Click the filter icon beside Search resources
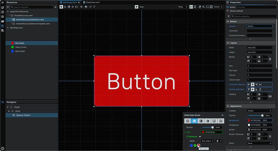The image size is (278, 151). (8, 7)
